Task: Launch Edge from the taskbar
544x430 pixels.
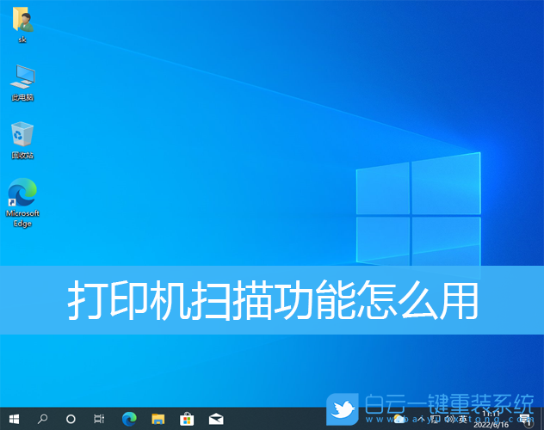Action: tap(129, 419)
